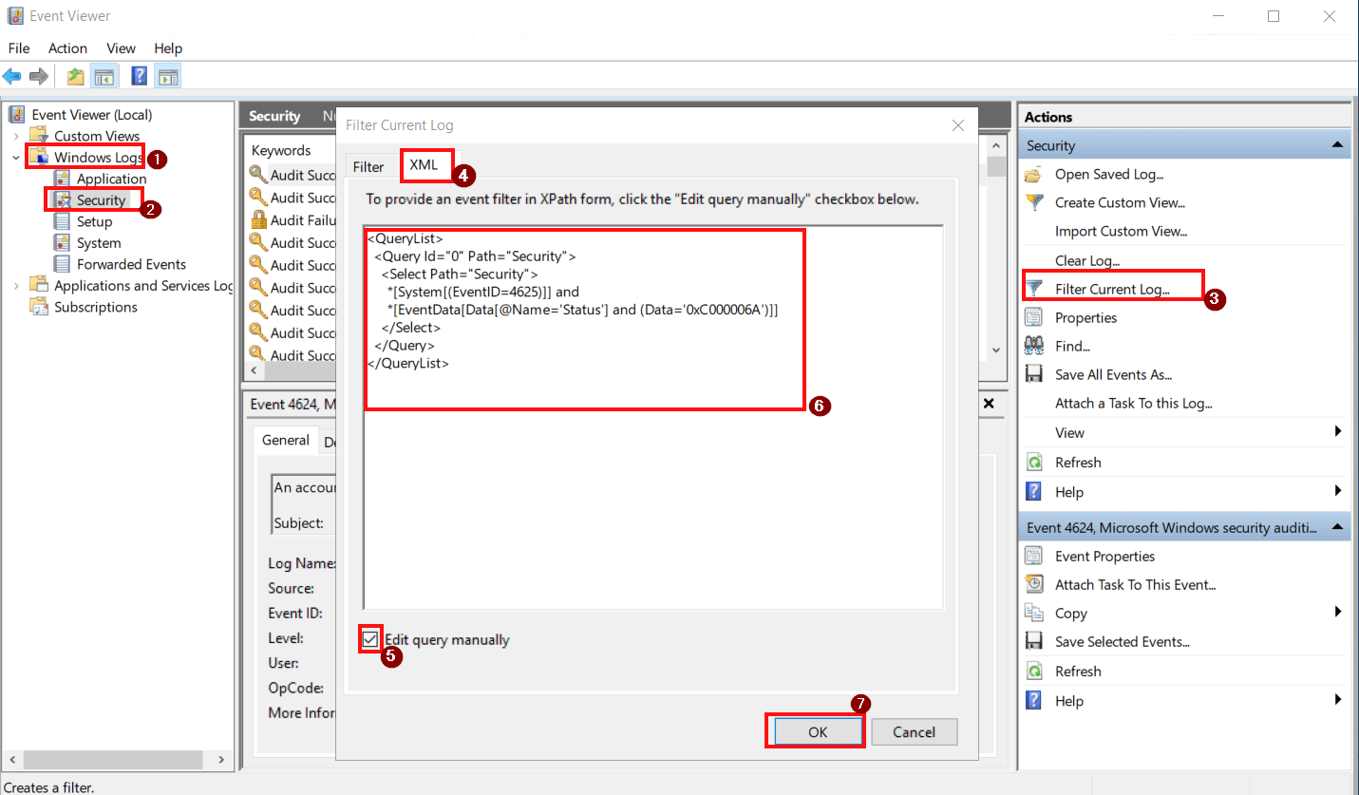Click the OK button
Image resolution: width=1359 pixels, height=795 pixels.
coord(814,731)
